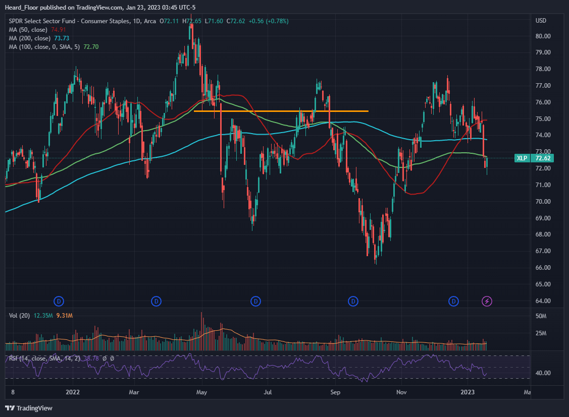The image size is (569, 417).
Task: Click the SPDR Select Sector Fund symbol title
Action: [x=69, y=21]
